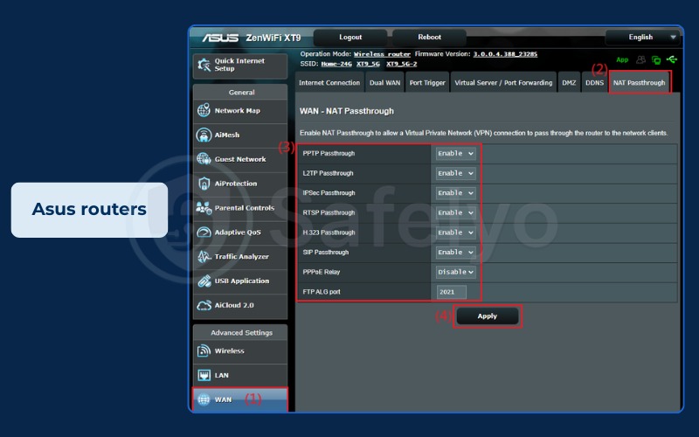Click the Guest Network icon
The width and height of the screenshot is (699, 437).
(x=204, y=159)
